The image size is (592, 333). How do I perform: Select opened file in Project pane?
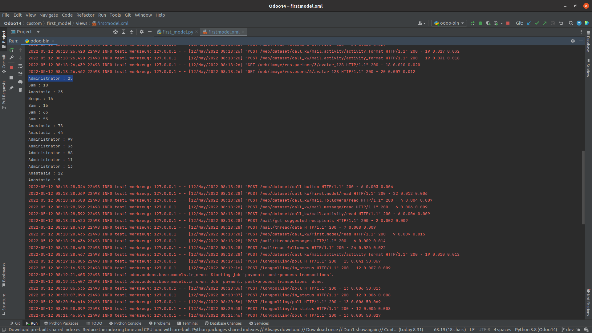(x=116, y=32)
